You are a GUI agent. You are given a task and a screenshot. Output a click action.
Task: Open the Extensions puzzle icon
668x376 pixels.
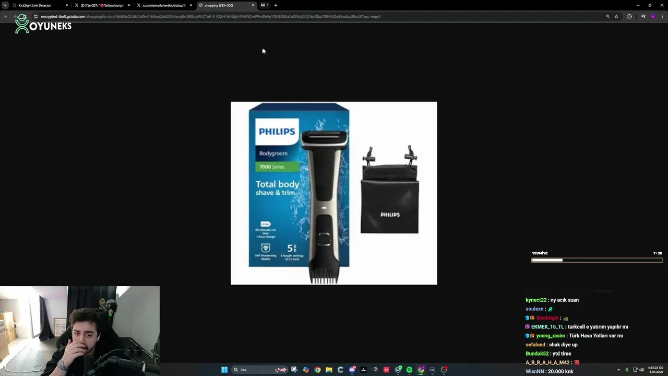(x=629, y=16)
